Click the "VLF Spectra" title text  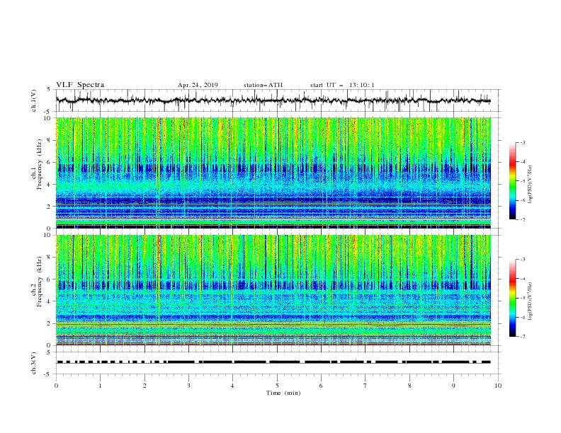click(x=80, y=85)
